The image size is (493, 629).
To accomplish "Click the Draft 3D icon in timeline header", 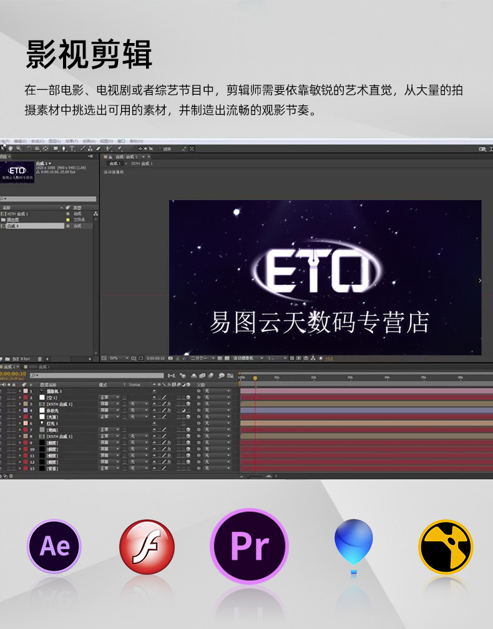I will (183, 375).
